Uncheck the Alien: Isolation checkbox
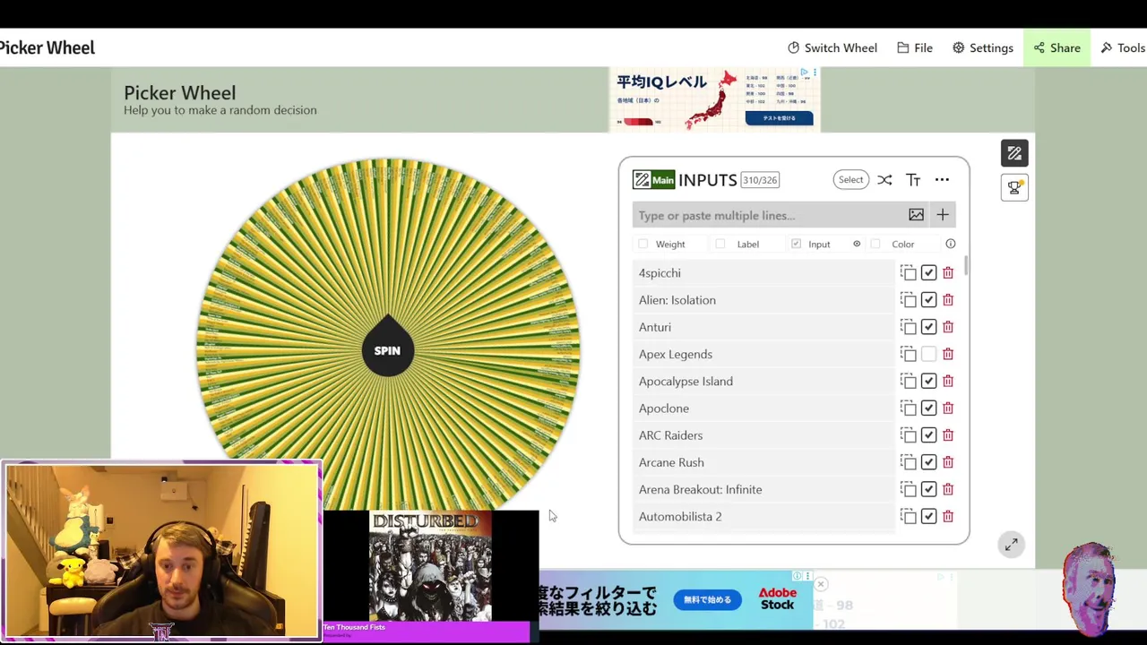1147x645 pixels. tap(928, 300)
